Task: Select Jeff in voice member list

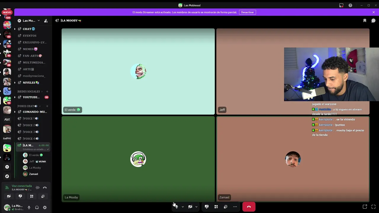Action: [36, 162]
